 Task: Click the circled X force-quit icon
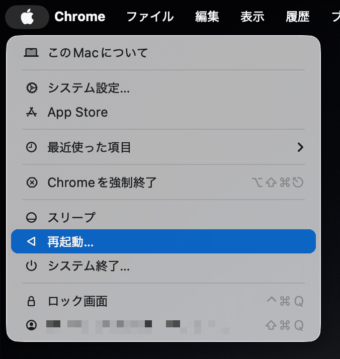click(x=32, y=183)
